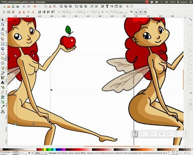Click the yellow palette swatch
193x155 pixels.
coord(45,150)
